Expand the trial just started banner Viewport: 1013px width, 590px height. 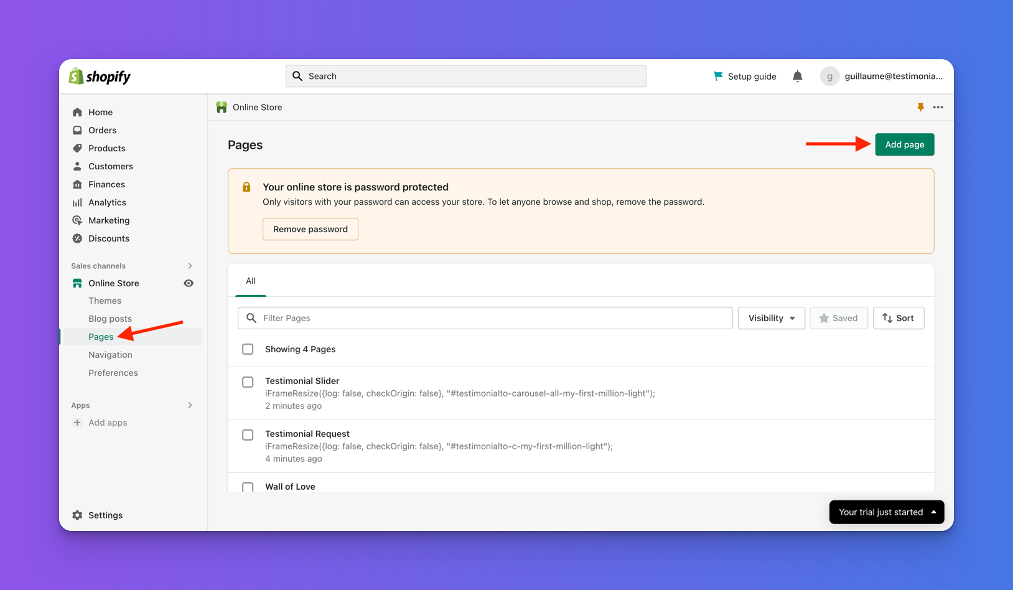coord(886,512)
